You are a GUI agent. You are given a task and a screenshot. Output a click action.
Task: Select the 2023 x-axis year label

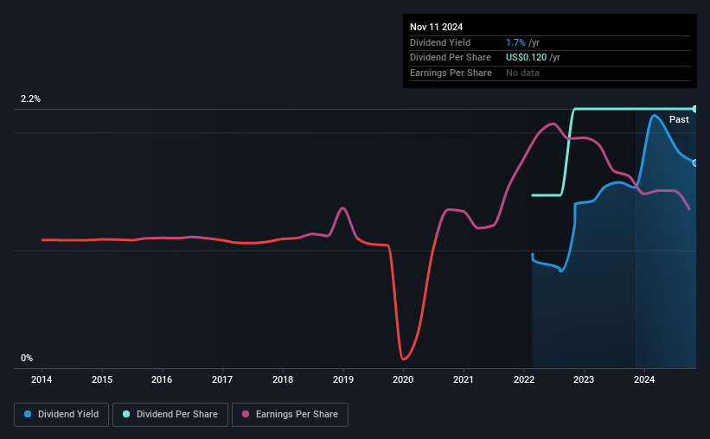(584, 379)
